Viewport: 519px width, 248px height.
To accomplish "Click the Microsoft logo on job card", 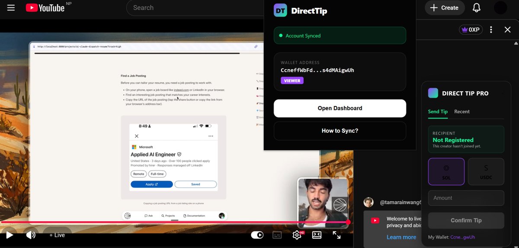I will click(134, 147).
